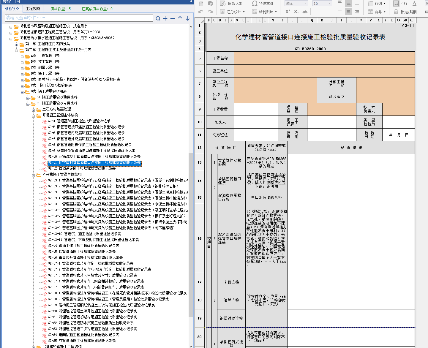Click column header M in spreadsheet
The image size is (428, 348).
click(x=273, y=20)
